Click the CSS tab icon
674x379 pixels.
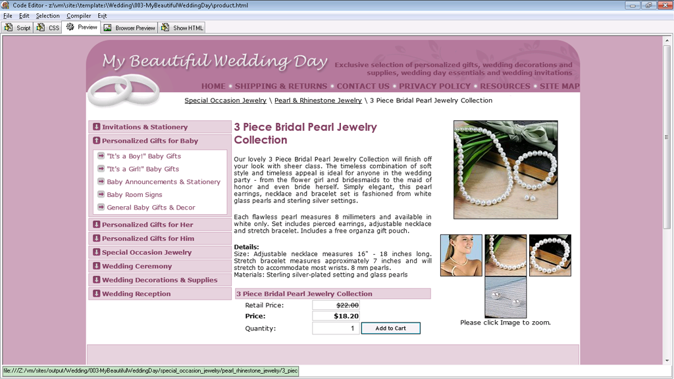[x=41, y=28]
